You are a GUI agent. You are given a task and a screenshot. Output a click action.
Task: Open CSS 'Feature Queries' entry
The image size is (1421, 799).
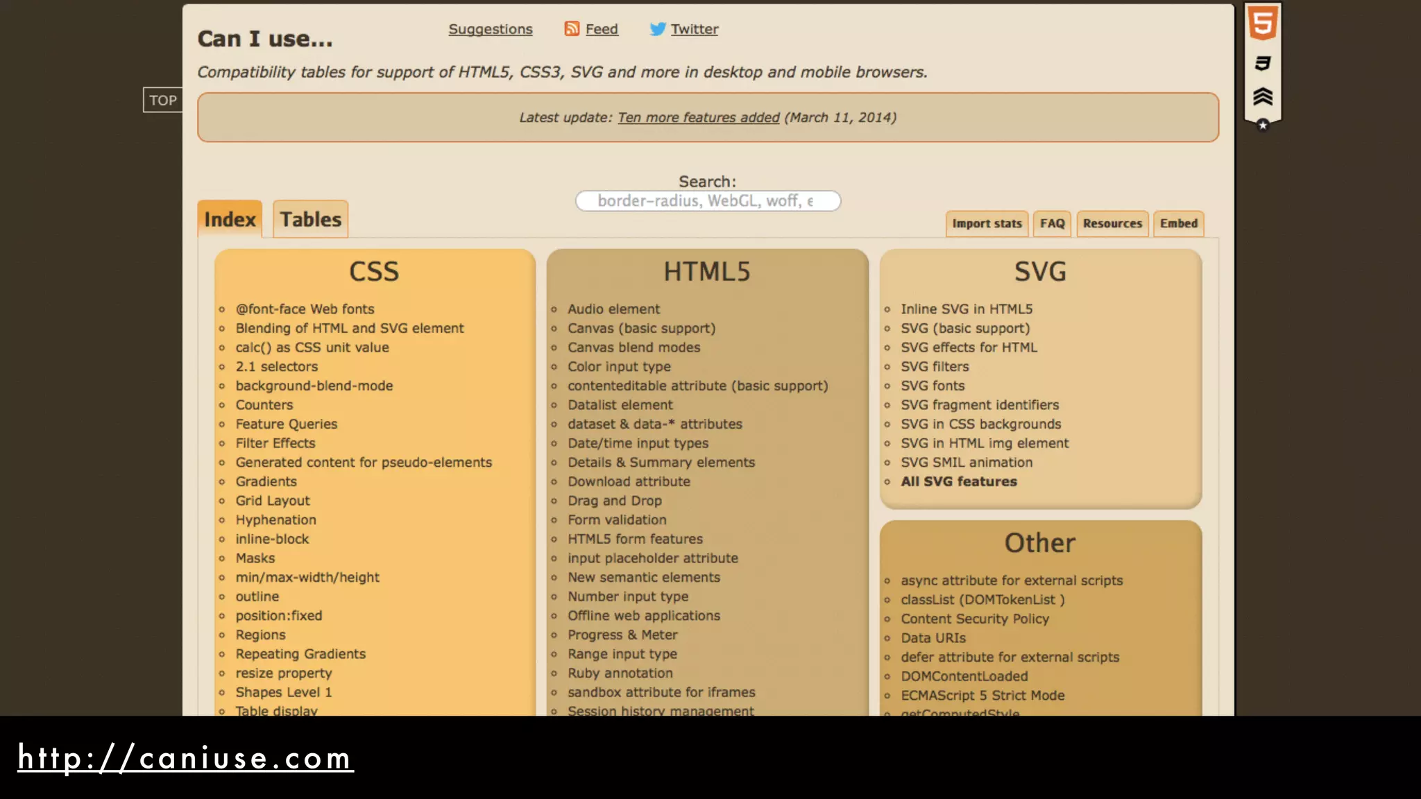287,424
